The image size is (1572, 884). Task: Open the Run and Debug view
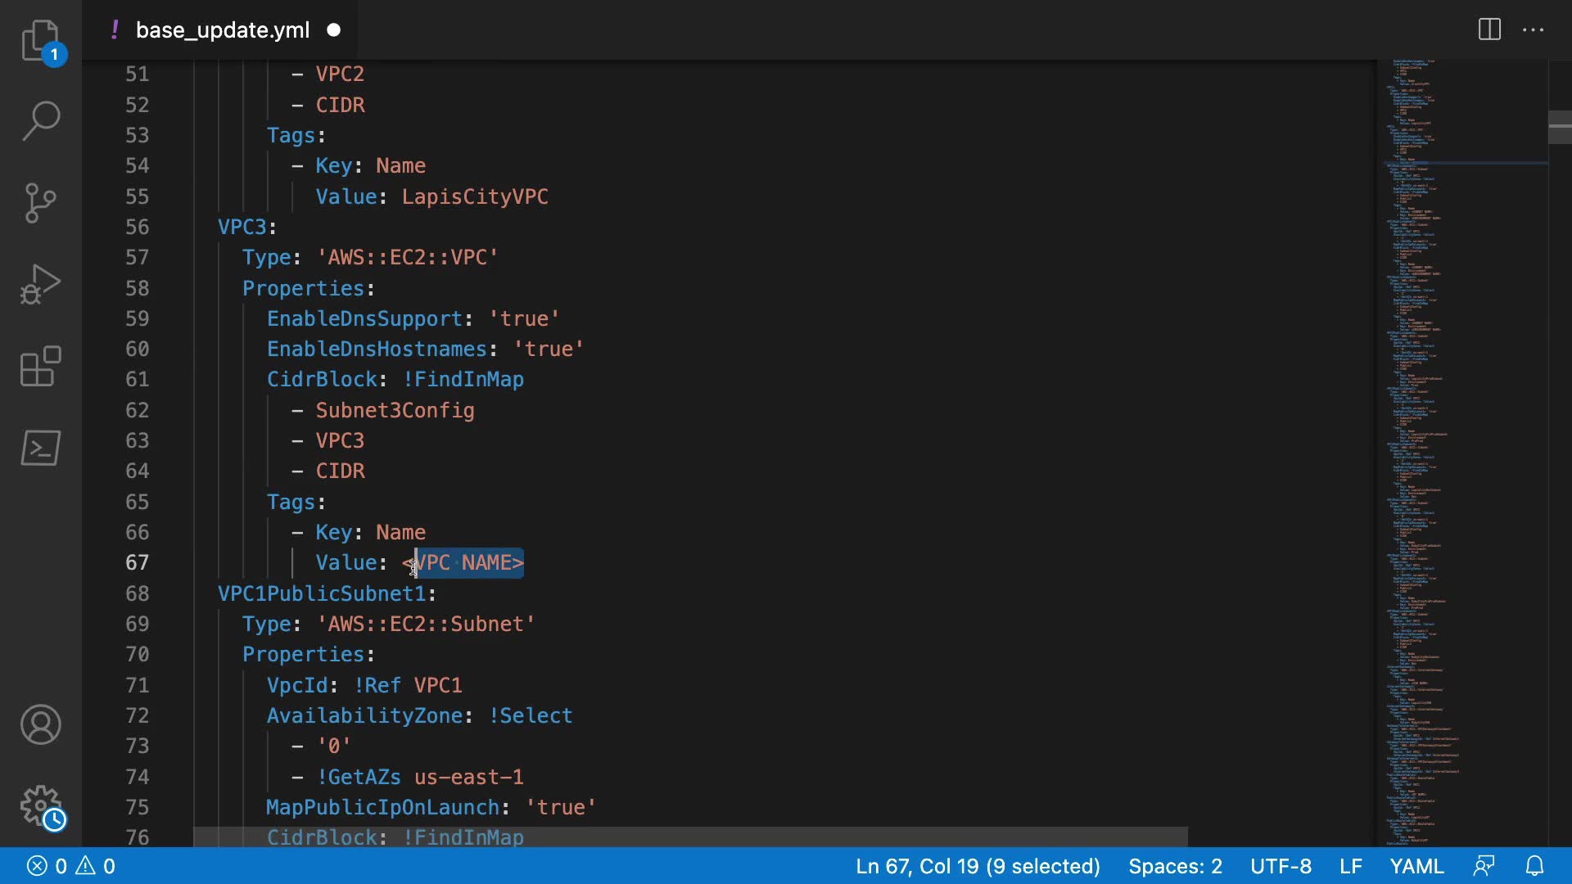(x=40, y=284)
